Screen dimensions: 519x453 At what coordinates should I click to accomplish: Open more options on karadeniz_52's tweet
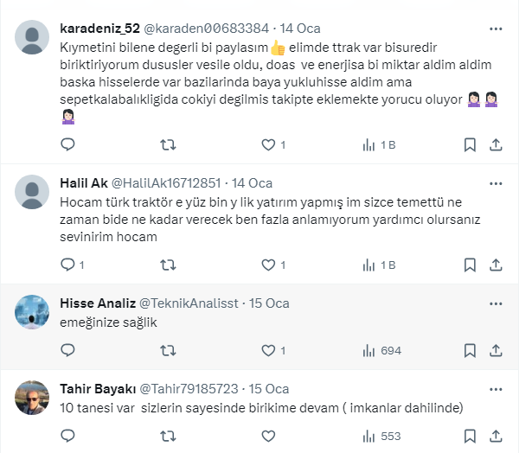(x=496, y=29)
